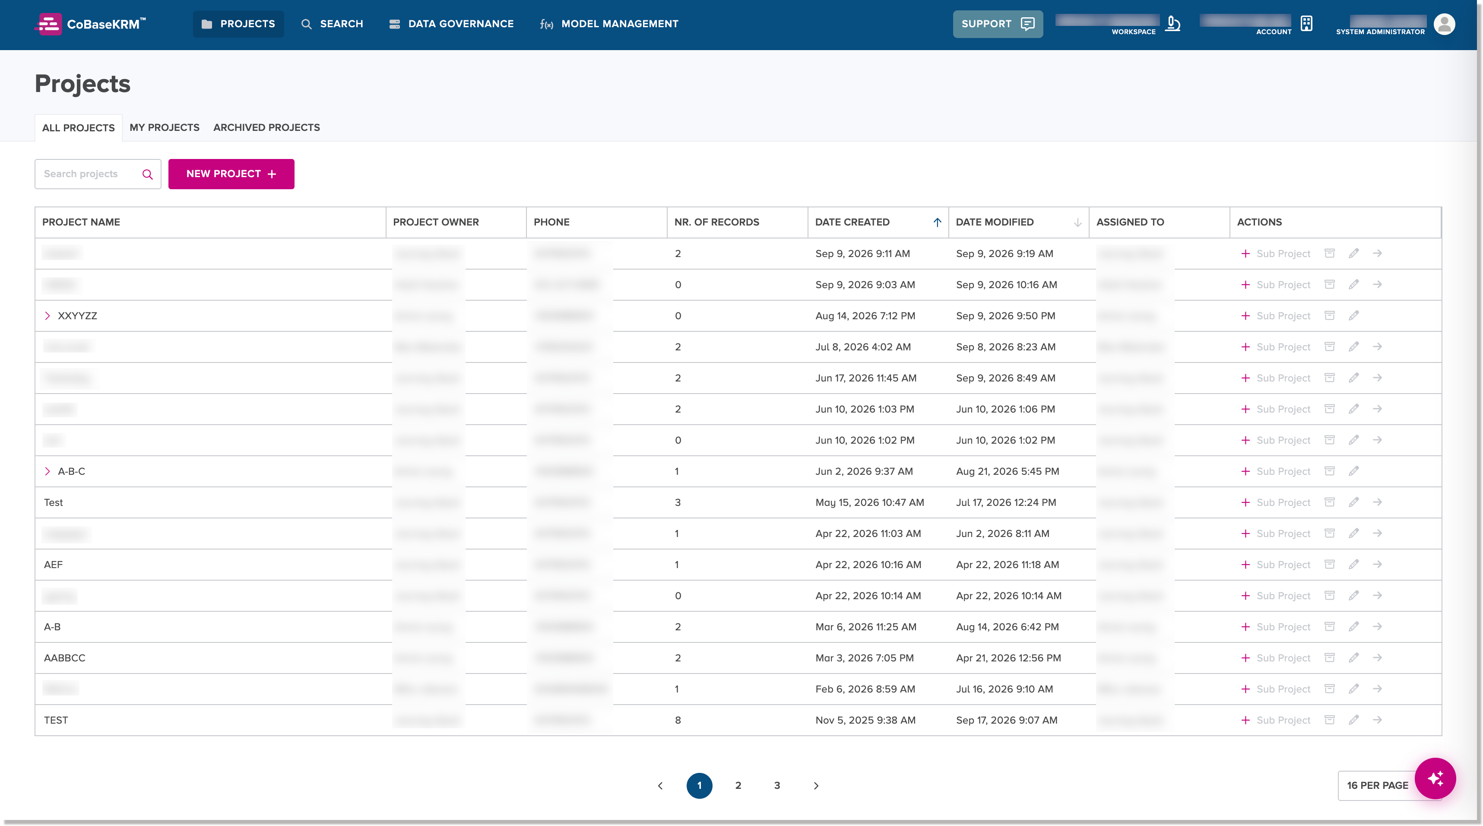This screenshot has width=1483, height=826.
Task: Sort by Date Created ascending arrow
Action: (x=937, y=222)
